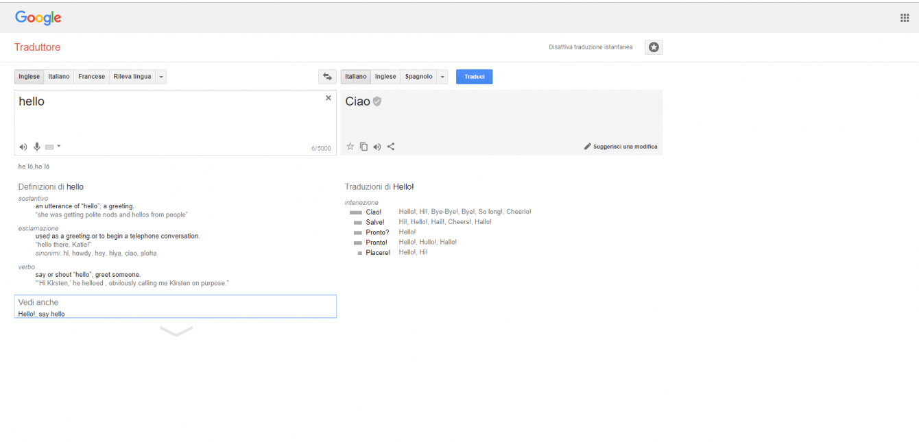Click Disattiva traduzione istantanea

click(590, 47)
